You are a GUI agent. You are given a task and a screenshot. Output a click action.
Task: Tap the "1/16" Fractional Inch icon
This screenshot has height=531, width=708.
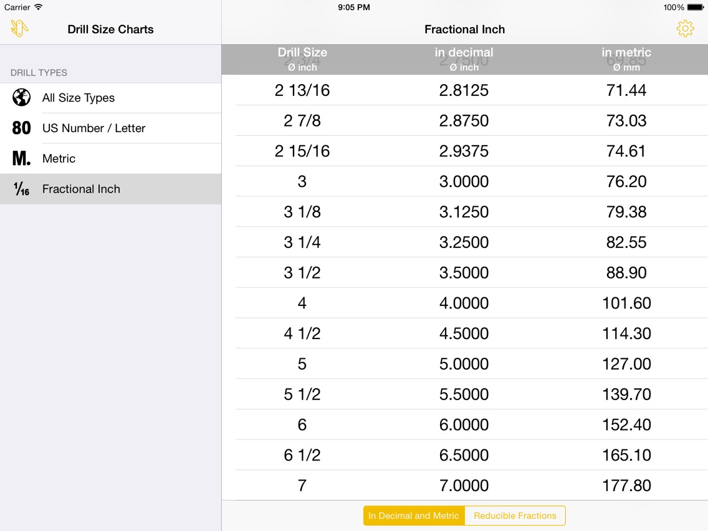coord(21,189)
